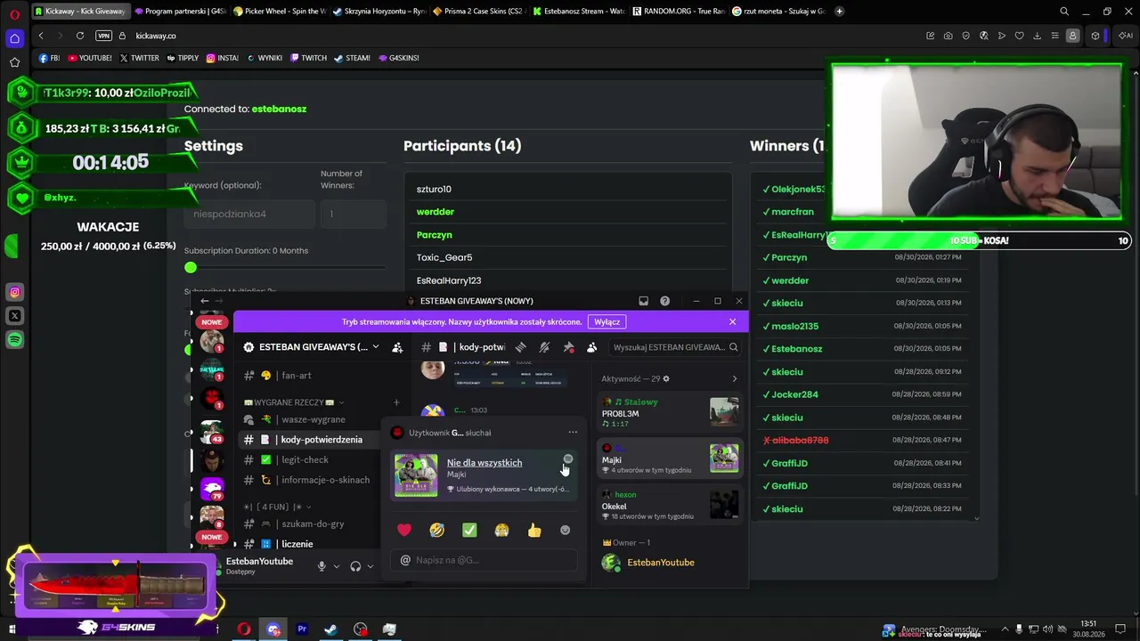The width and height of the screenshot is (1140, 641).
Task: Toggle notification mute bell in Discord header
Action: (544, 347)
